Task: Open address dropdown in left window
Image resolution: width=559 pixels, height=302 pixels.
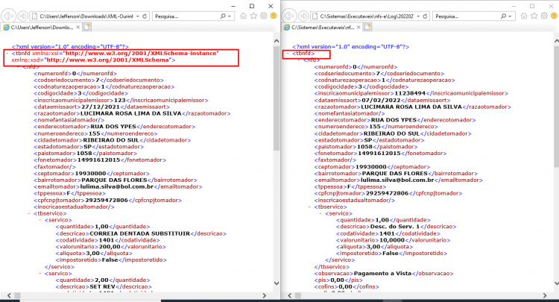Action: tap(138, 16)
